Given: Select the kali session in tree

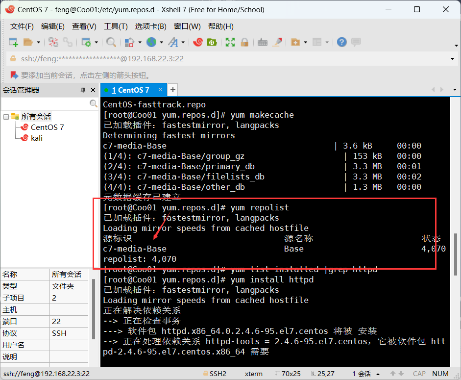Looking at the screenshot, I should (37, 138).
